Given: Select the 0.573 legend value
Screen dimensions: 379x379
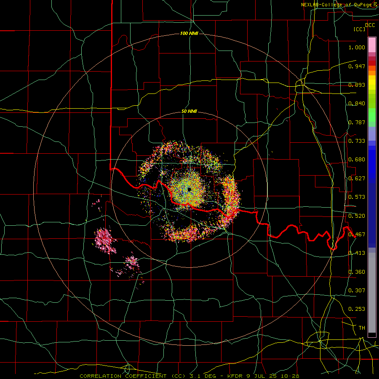Looking at the screenshot, I should coord(357,197).
